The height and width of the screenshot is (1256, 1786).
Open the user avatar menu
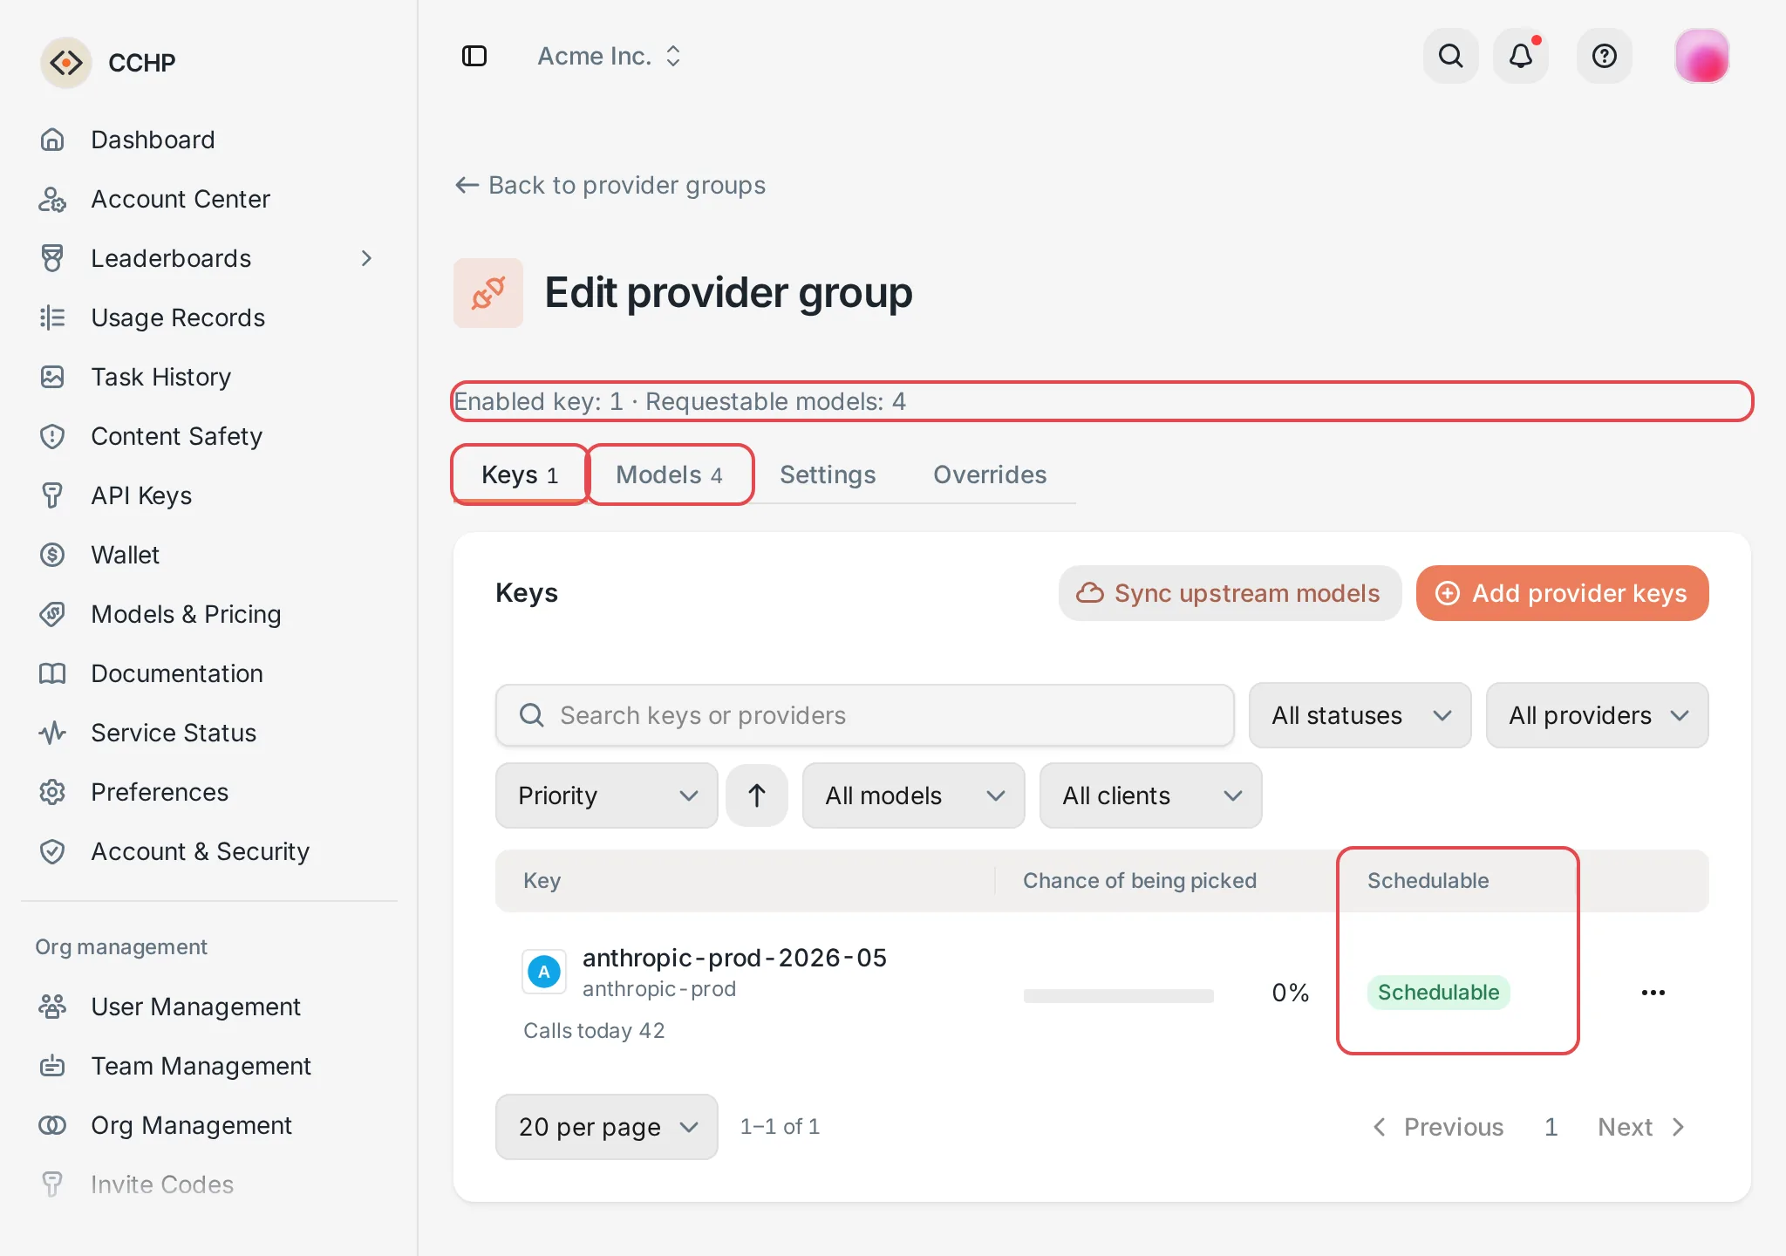[x=1701, y=56]
